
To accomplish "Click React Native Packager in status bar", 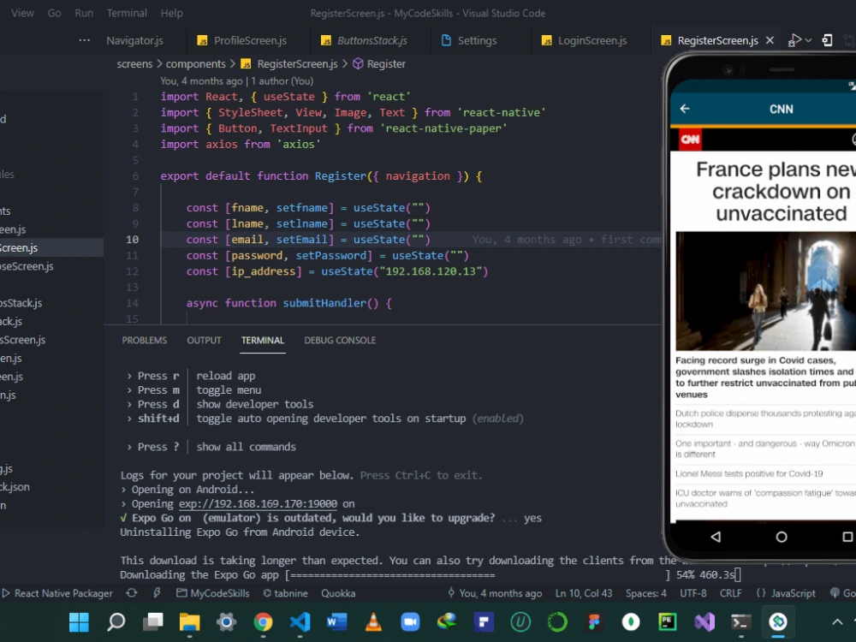I will click(x=57, y=593).
